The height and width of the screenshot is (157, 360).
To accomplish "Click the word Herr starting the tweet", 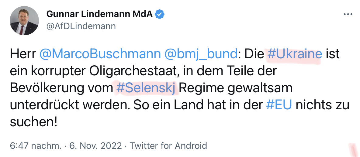I will [23, 55].
